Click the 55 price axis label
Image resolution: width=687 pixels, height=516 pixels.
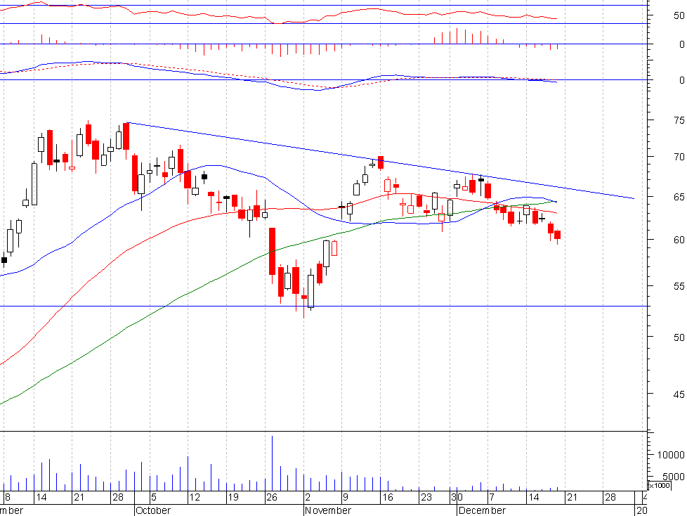point(679,286)
